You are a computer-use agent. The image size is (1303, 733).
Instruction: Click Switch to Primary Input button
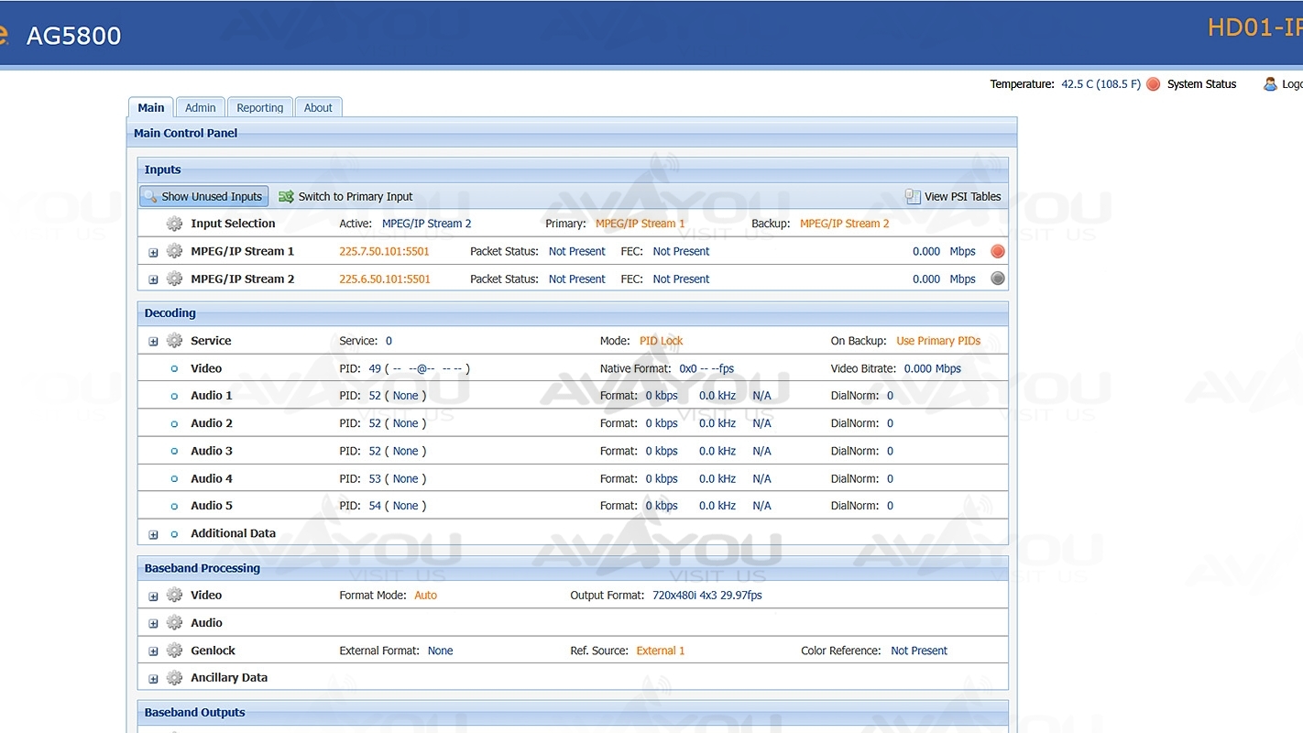tap(345, 196)
